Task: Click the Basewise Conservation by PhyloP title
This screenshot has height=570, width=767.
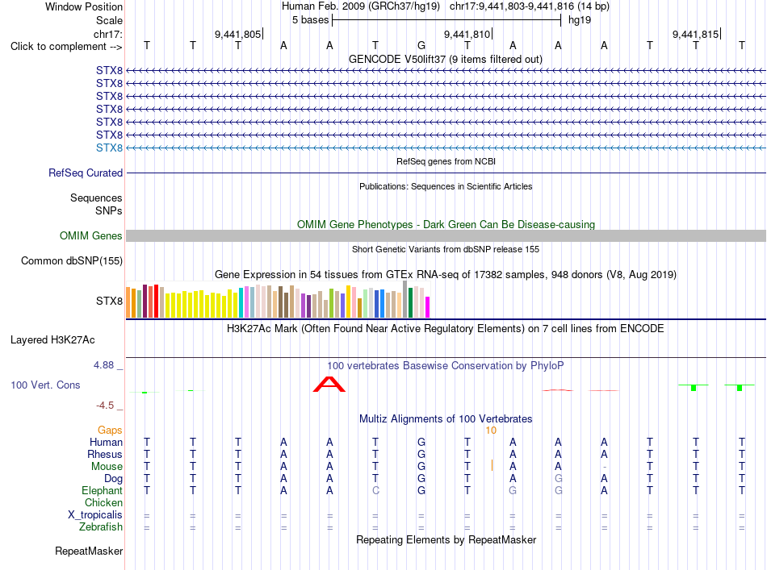Action: pyautogui.click(x=446, y=365)
